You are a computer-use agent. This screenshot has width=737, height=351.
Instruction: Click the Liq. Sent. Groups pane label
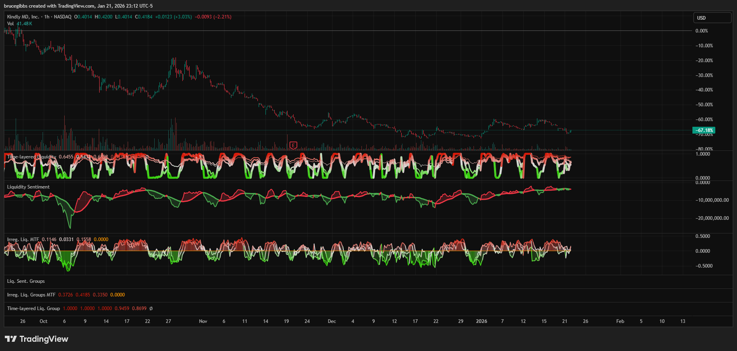26,281
